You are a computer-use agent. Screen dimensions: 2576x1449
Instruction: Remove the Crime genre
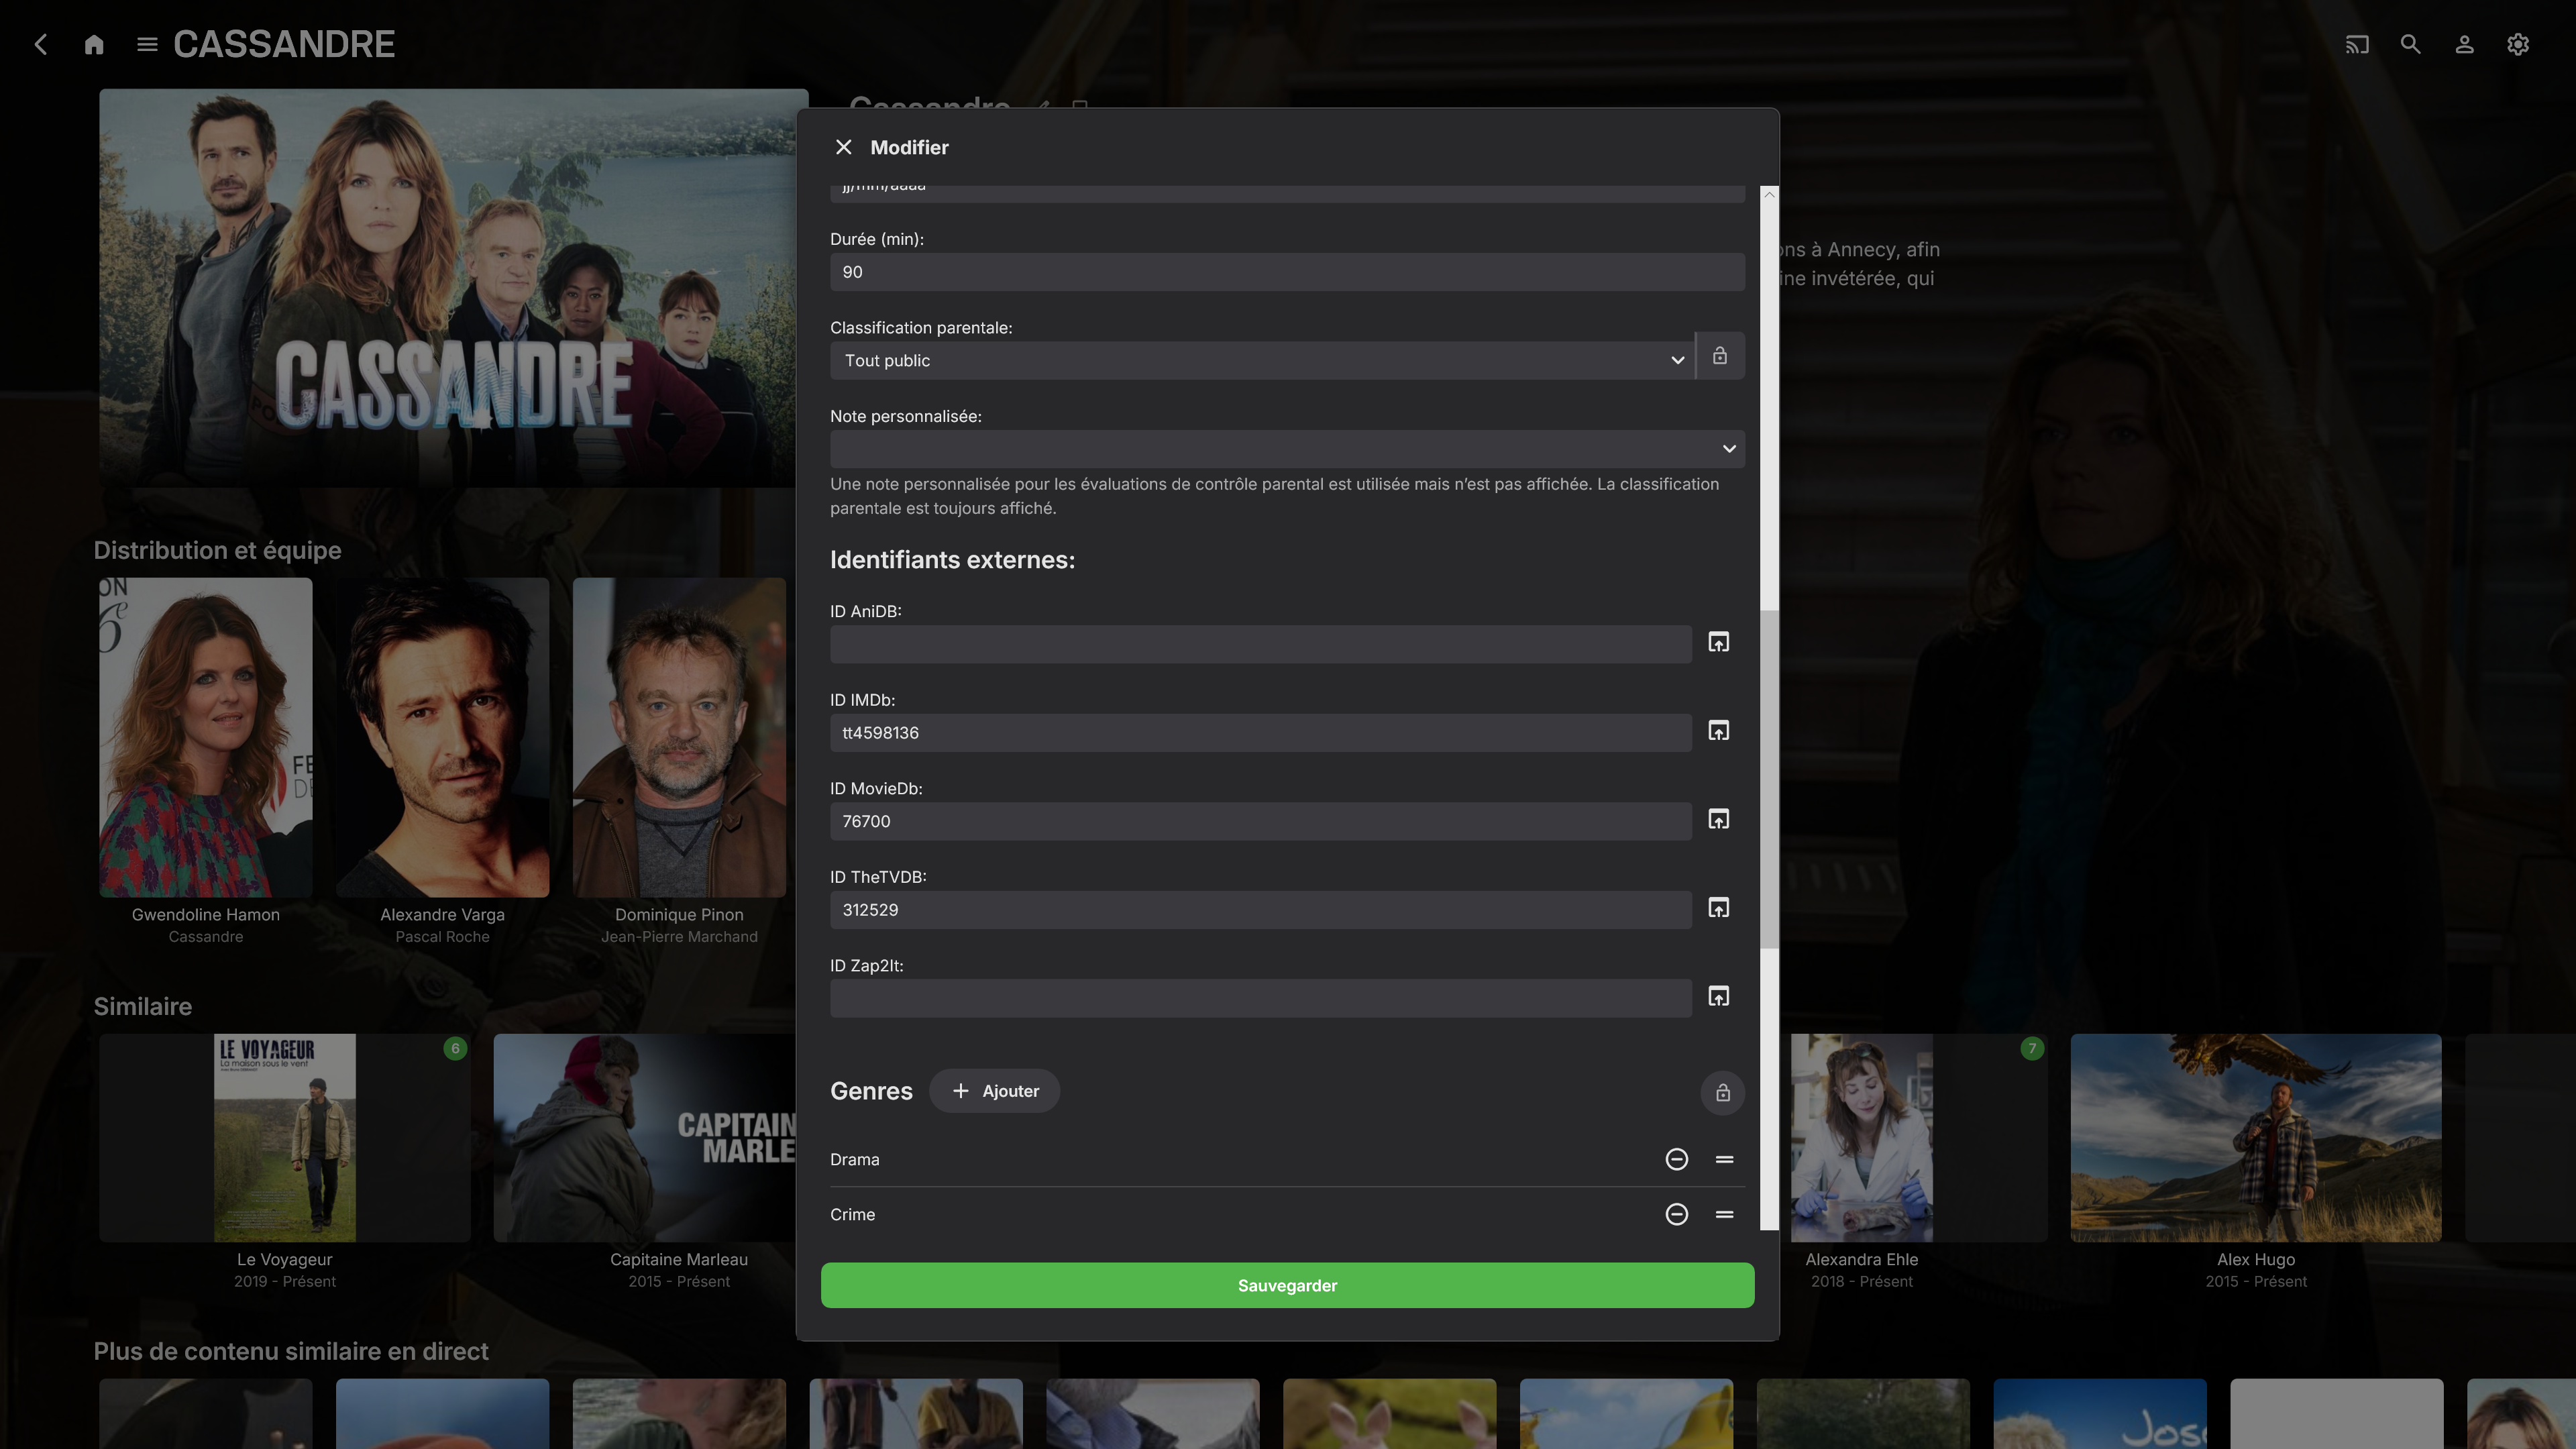[1676, 1214]
